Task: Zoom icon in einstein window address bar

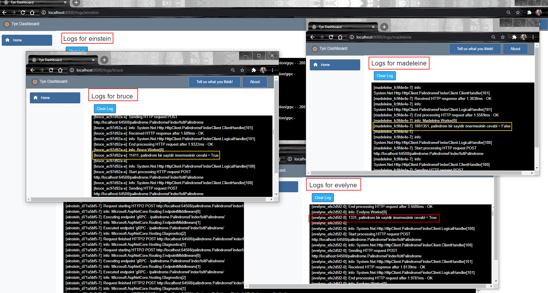Action: coord(508,12)
